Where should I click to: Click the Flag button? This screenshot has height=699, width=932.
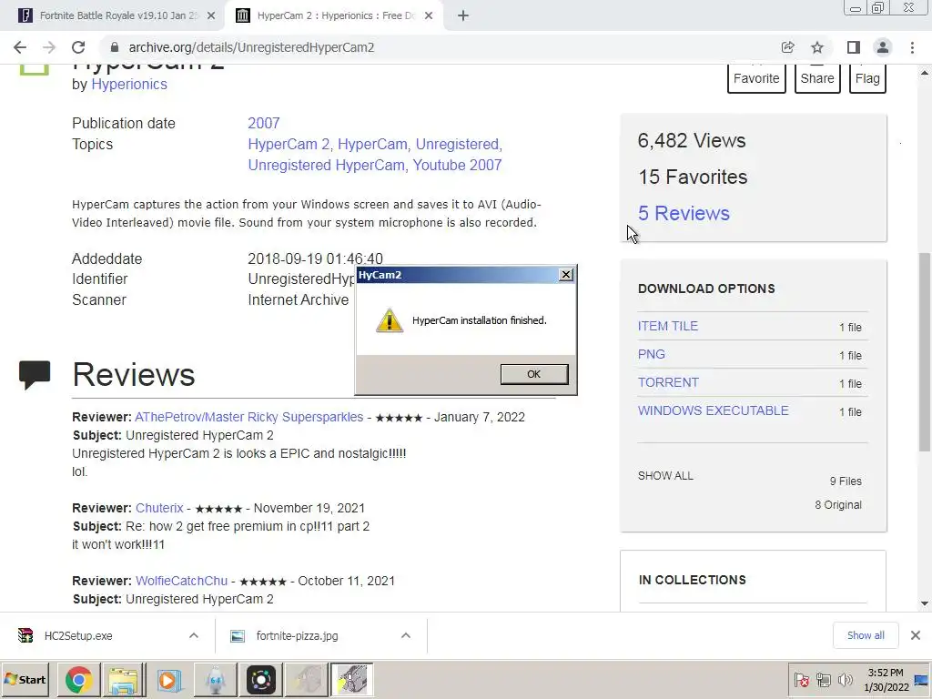click(867, 78)
